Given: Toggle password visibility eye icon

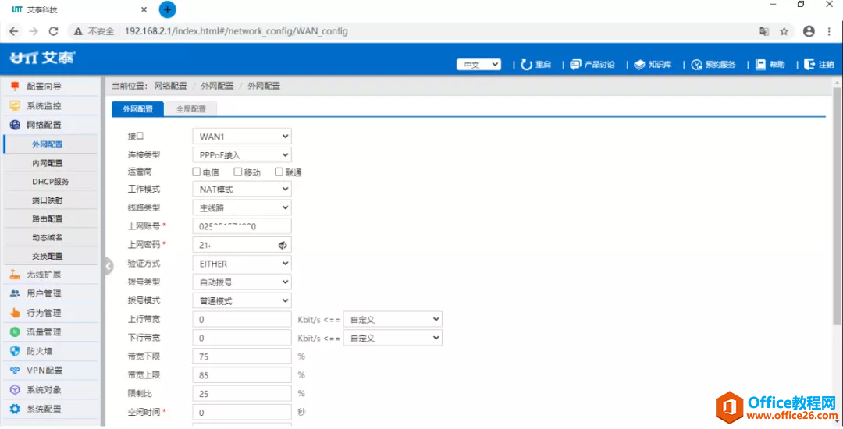Looking at the screenshot, I should pyautogui.click(x=283, y=246).
